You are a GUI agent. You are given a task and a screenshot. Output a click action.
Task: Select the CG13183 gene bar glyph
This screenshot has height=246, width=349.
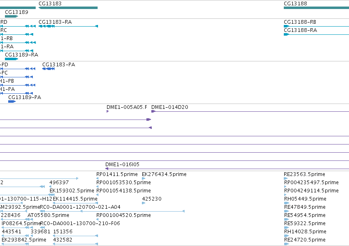(x=68, y=8)
